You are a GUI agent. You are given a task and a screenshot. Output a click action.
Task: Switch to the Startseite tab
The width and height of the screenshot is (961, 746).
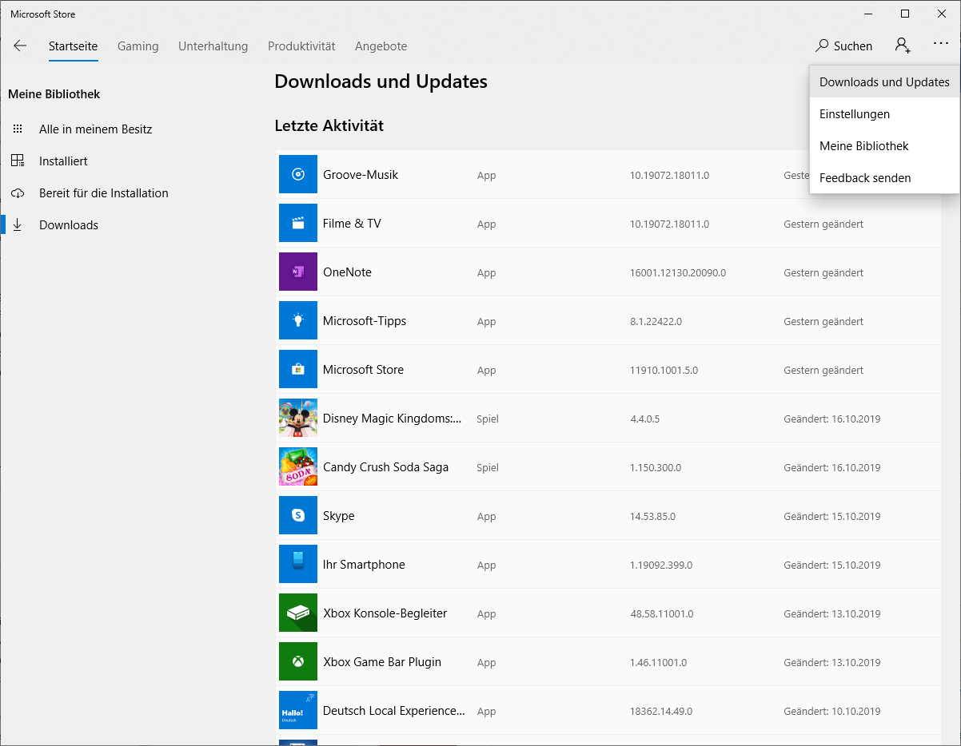[73, 46]
